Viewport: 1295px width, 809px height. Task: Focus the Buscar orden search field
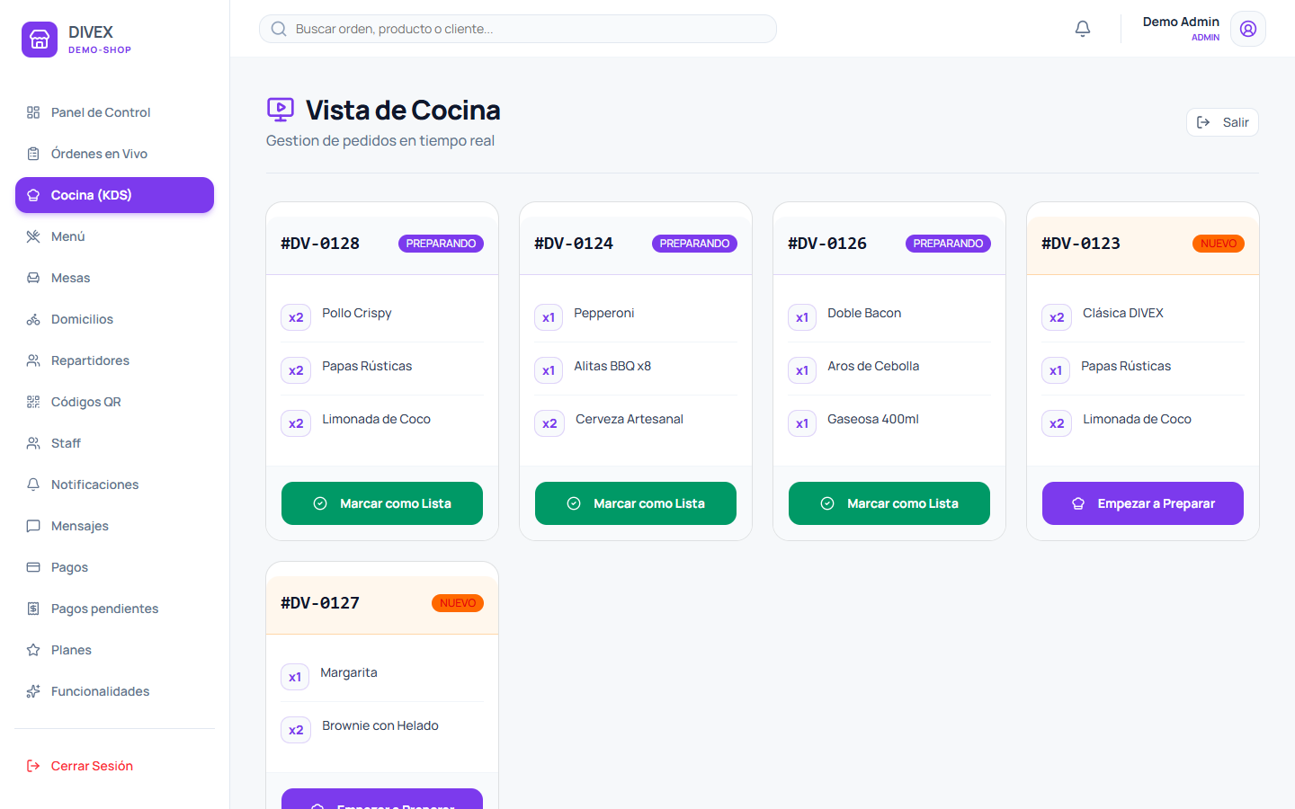tap(518, 29)
